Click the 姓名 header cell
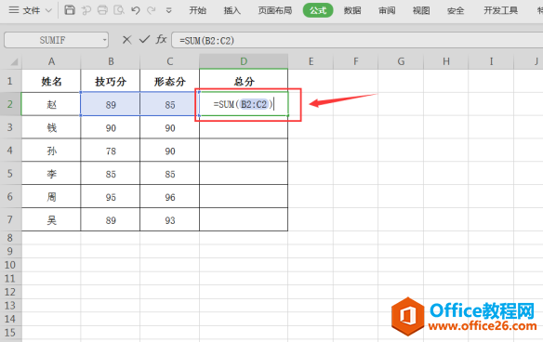Viewport: 543px width, 342px height. (51, 81)
